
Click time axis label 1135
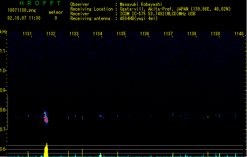coord(121,34)
